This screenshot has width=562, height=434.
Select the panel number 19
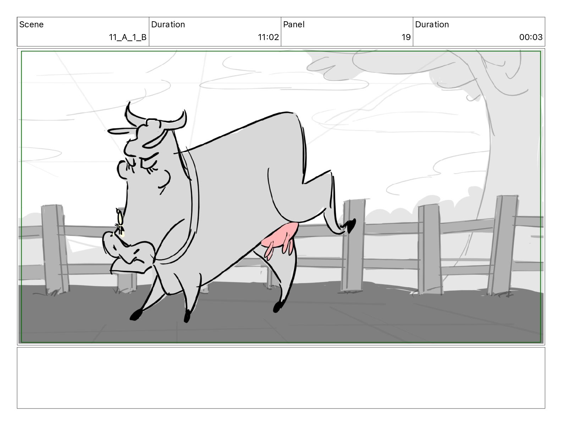pyautogui.click(x=406, y=37)
